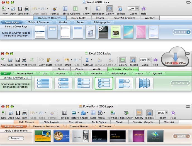This screenshot has width=192, height=146.
Task: Switch to SmartArt Graphics tab in Word
Action: 124,18
